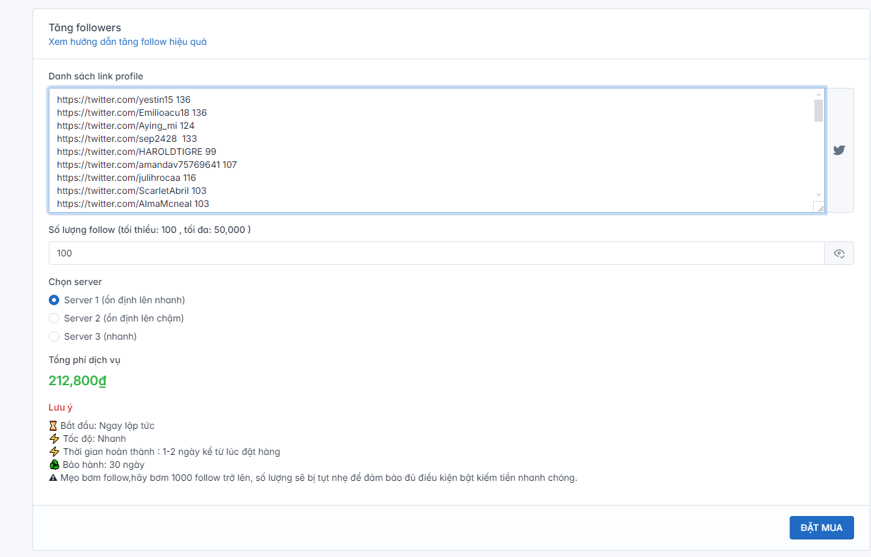This screenshot has height=557, width=871.
Task: Focus the follow quantity input showing 100
Action: (436, 253)
